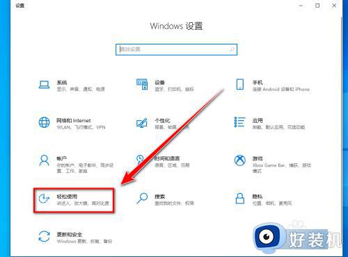Image resolution: width=348 pixels, height=257 pixels.
Task: Open the 隐私 (Privacy) lock icon
Action: [240, 199]
